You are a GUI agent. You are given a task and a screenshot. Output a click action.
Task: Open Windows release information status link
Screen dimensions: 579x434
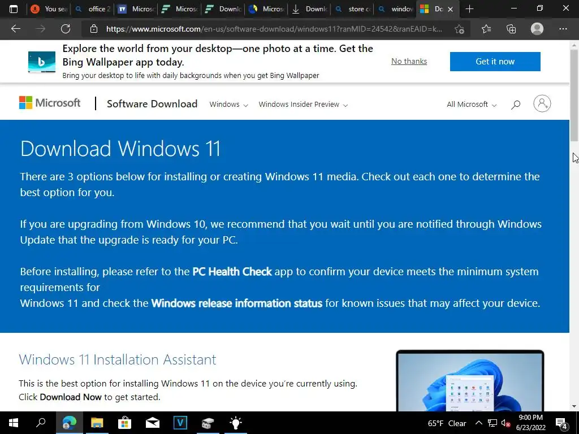(x=237, y=303)
